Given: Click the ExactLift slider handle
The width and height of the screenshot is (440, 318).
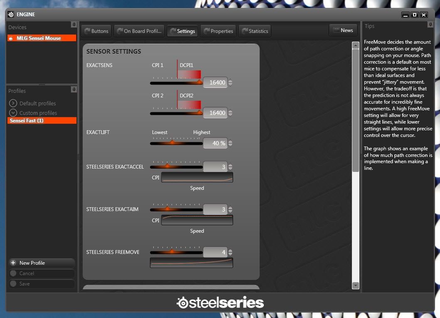Looking at the screenshot, I should pyautogui.click(x=172, y=142).
